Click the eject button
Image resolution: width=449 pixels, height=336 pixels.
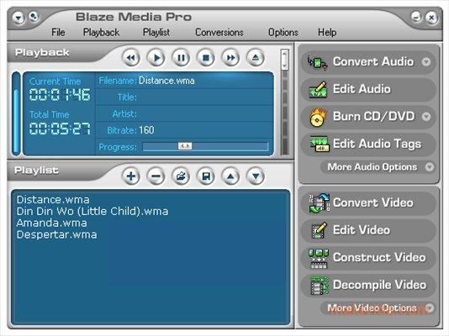256,58
